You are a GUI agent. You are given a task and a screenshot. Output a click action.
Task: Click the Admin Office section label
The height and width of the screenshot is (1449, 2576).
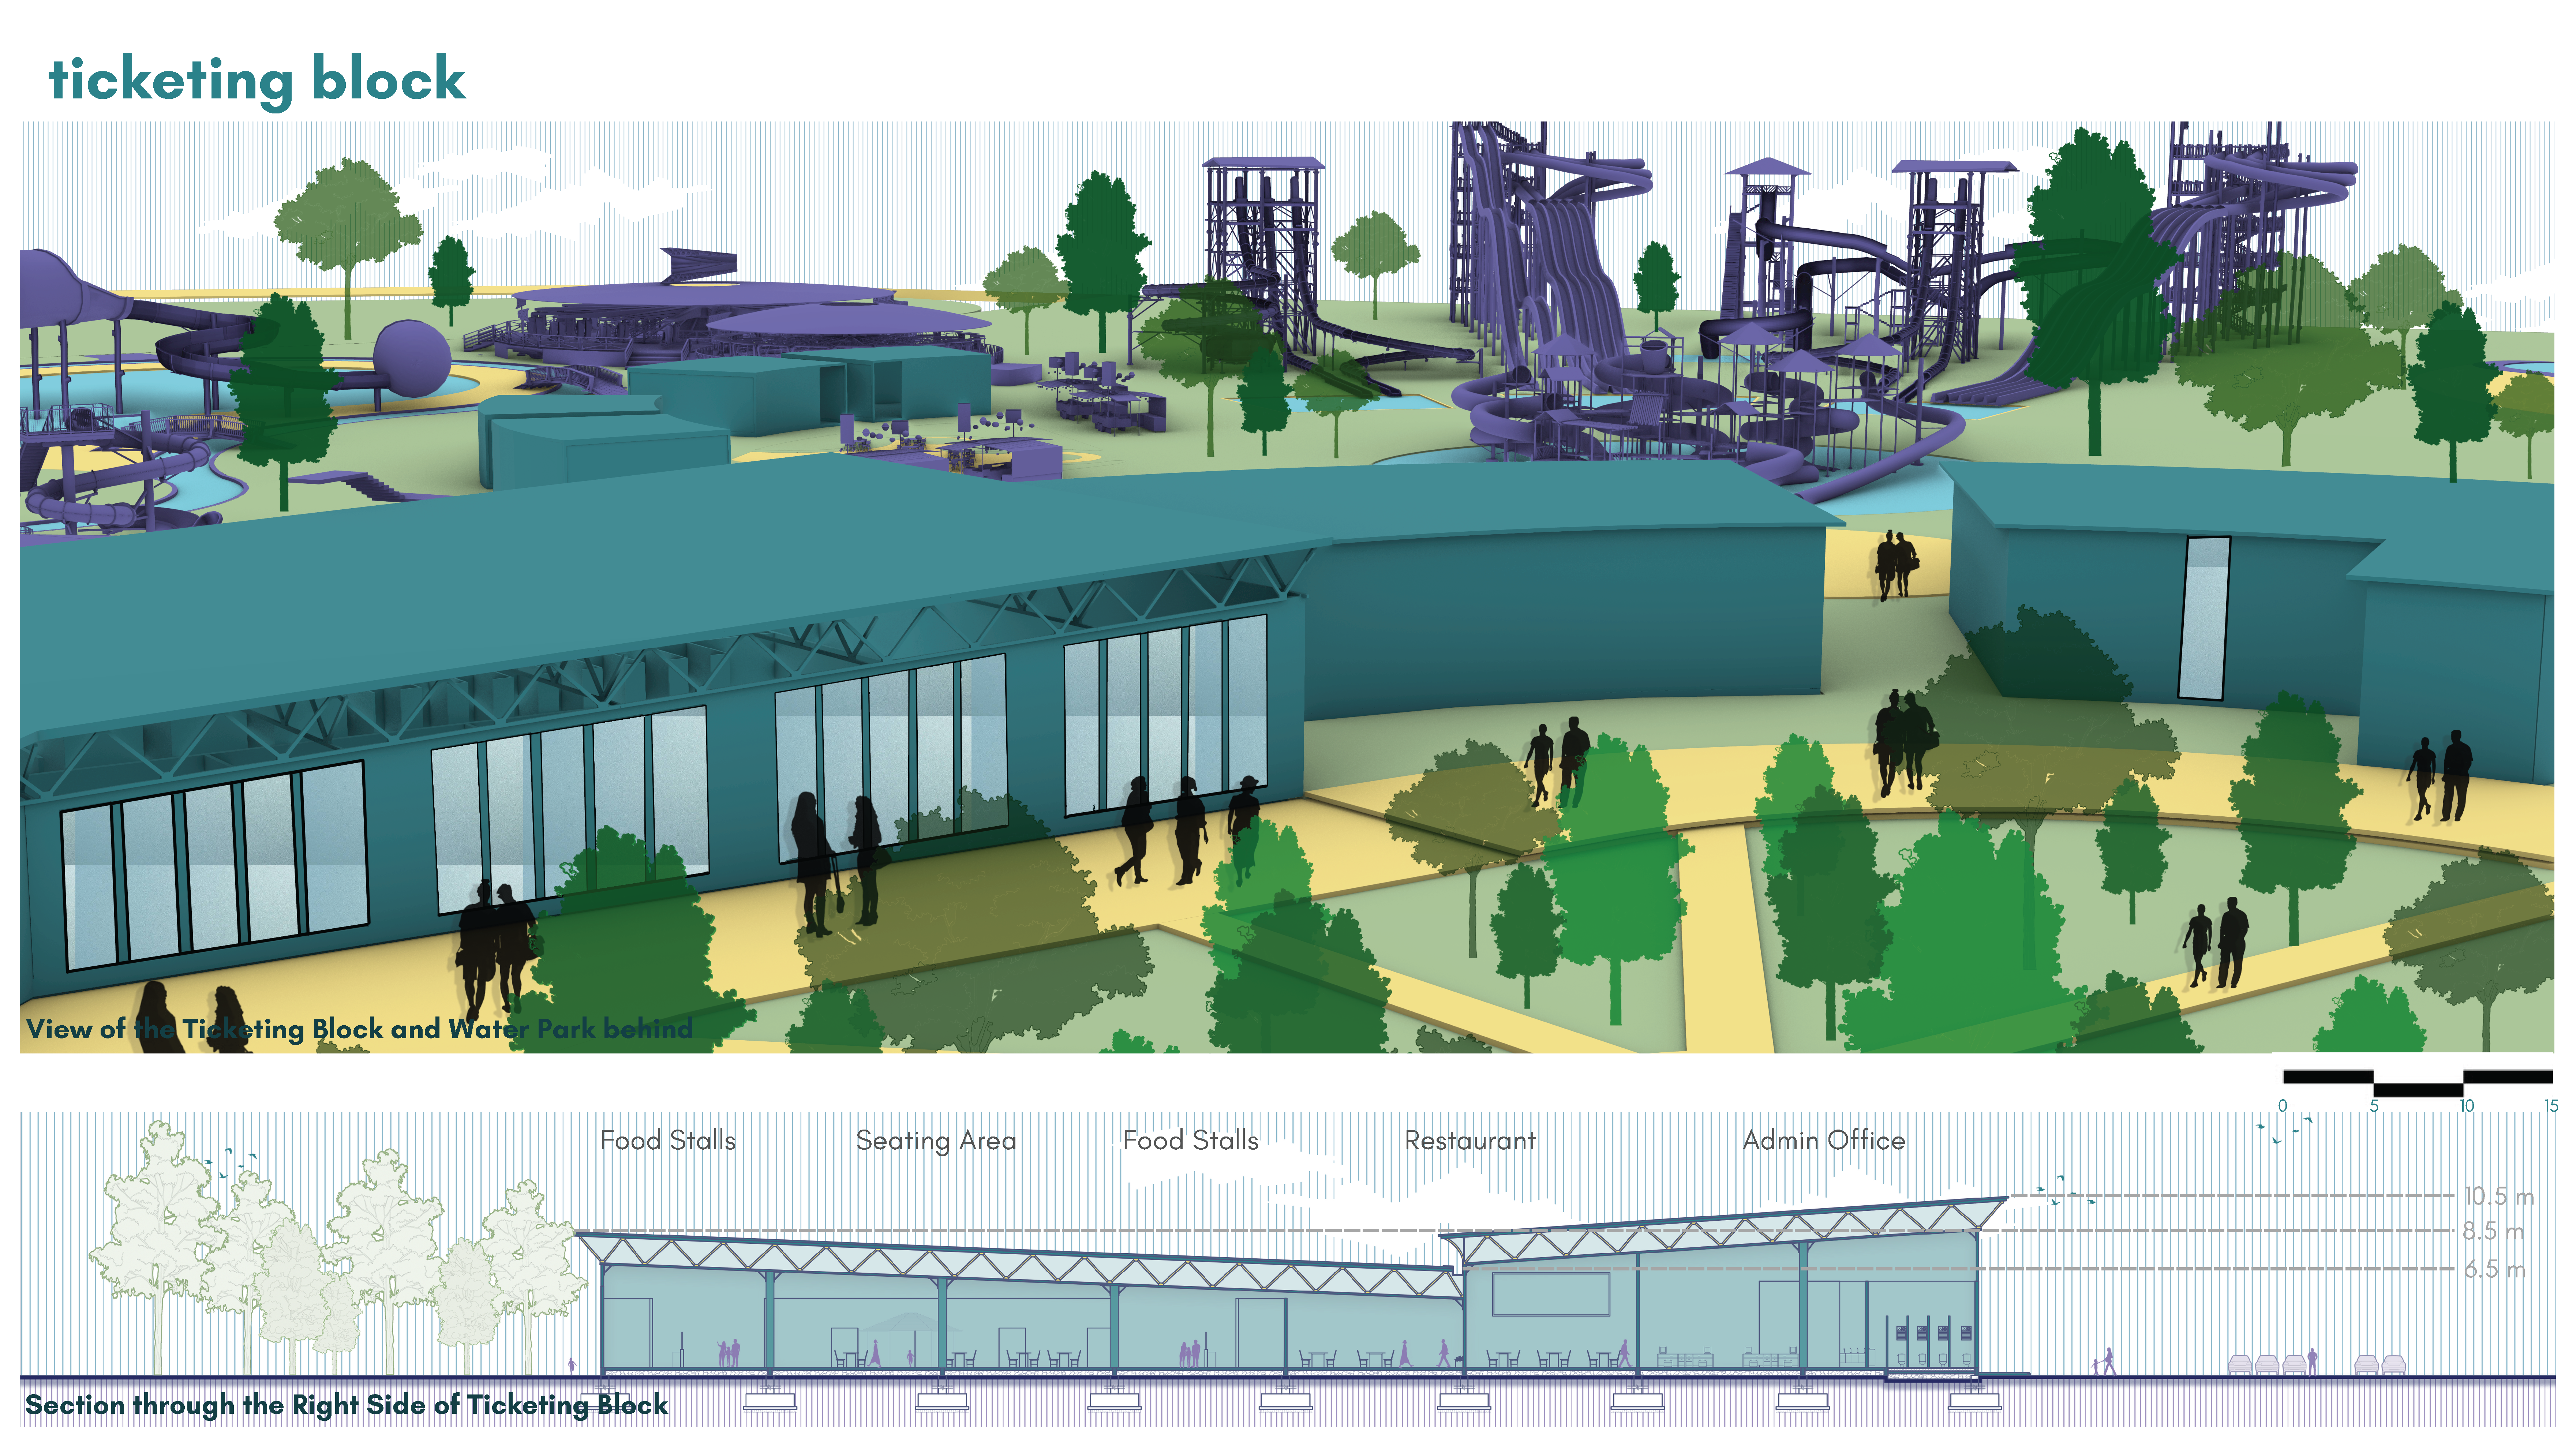pos(1824,1140)
